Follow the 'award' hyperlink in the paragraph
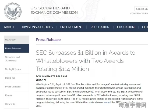Screen dimensions: 148x110 [x=108, y=102]
